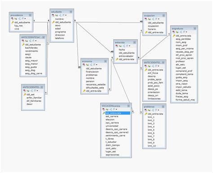Screen dimensions: 213x173
Task: Click the red first toolbar icon in ocupacion table
Action: [x=146, y=19]
